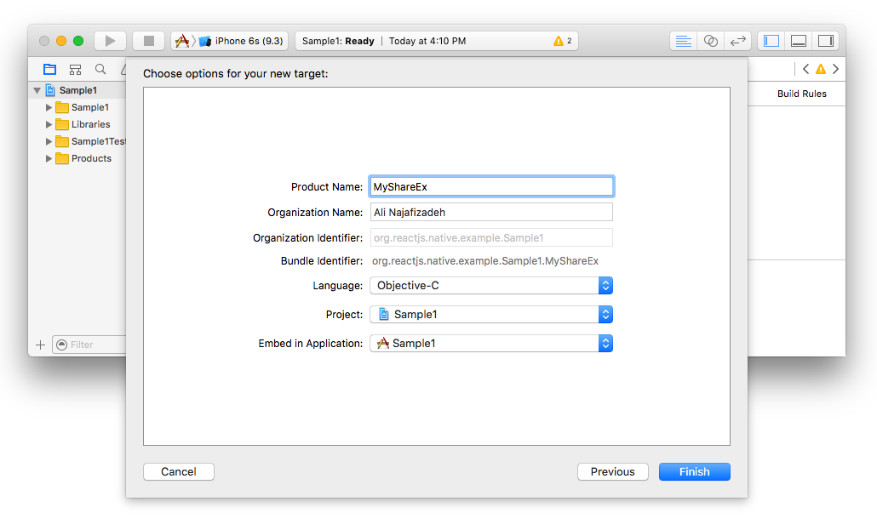Click the navigator Filter field

[x=89, y=345]
